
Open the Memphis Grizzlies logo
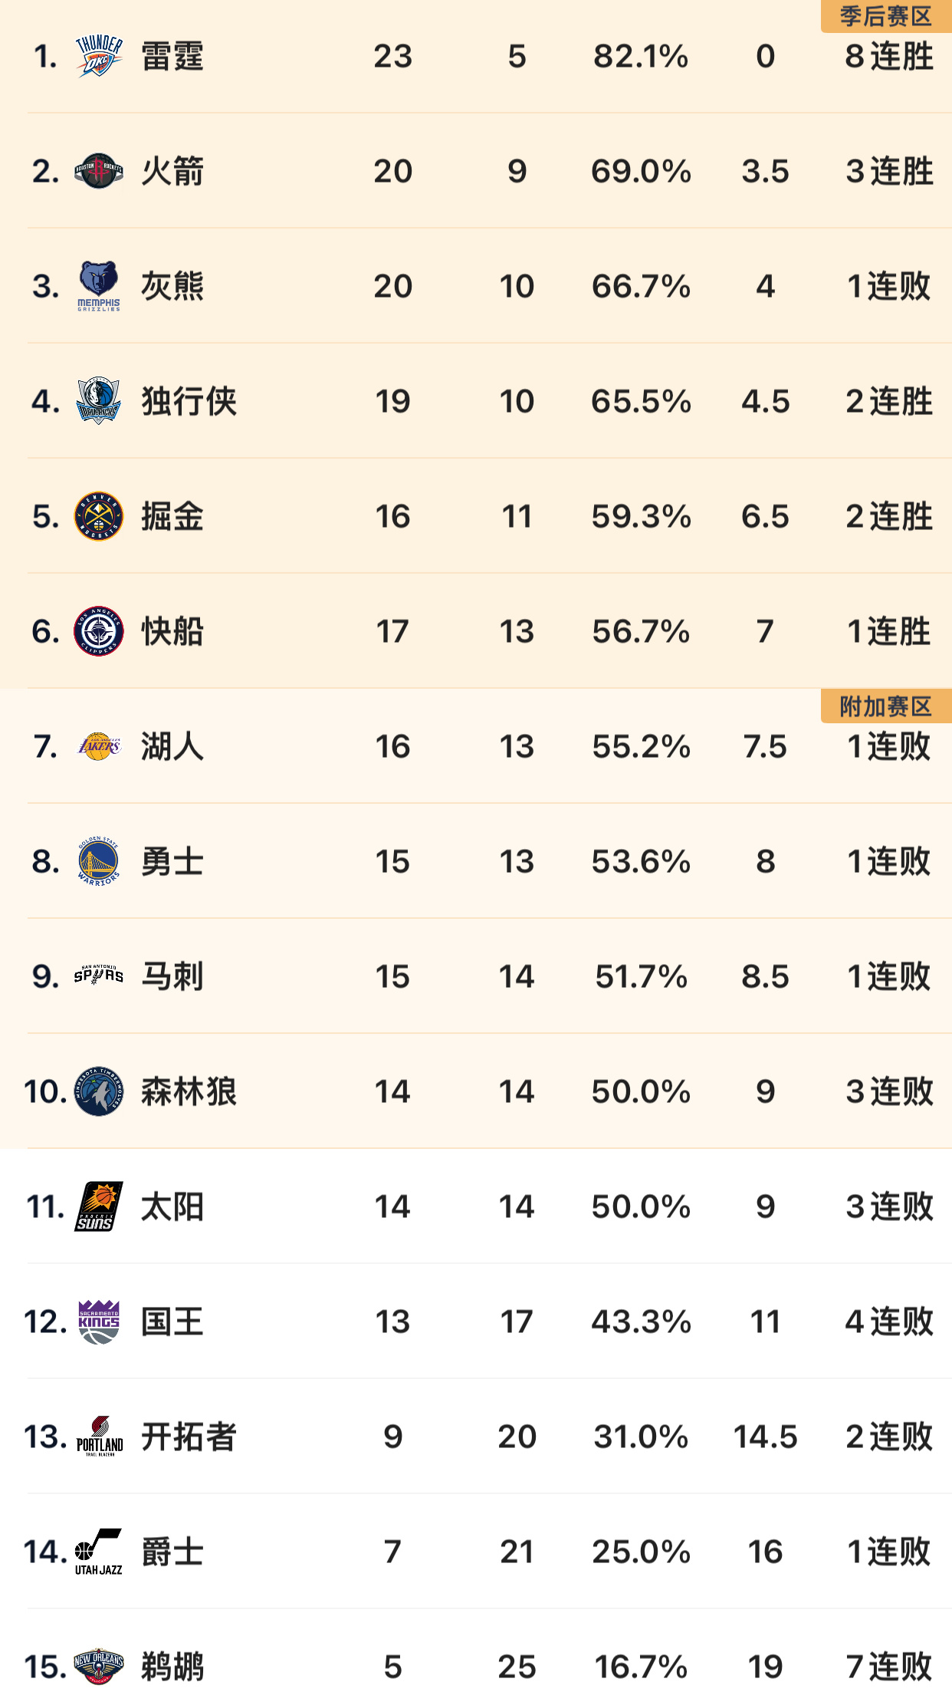(x=99, y=286)
